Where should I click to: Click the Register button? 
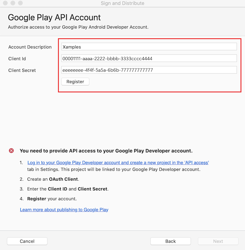(x=75, y=82)
